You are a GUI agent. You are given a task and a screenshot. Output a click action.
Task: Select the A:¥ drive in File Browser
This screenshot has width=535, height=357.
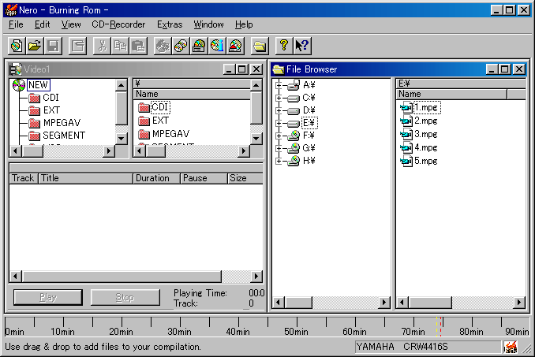(309, 85)
